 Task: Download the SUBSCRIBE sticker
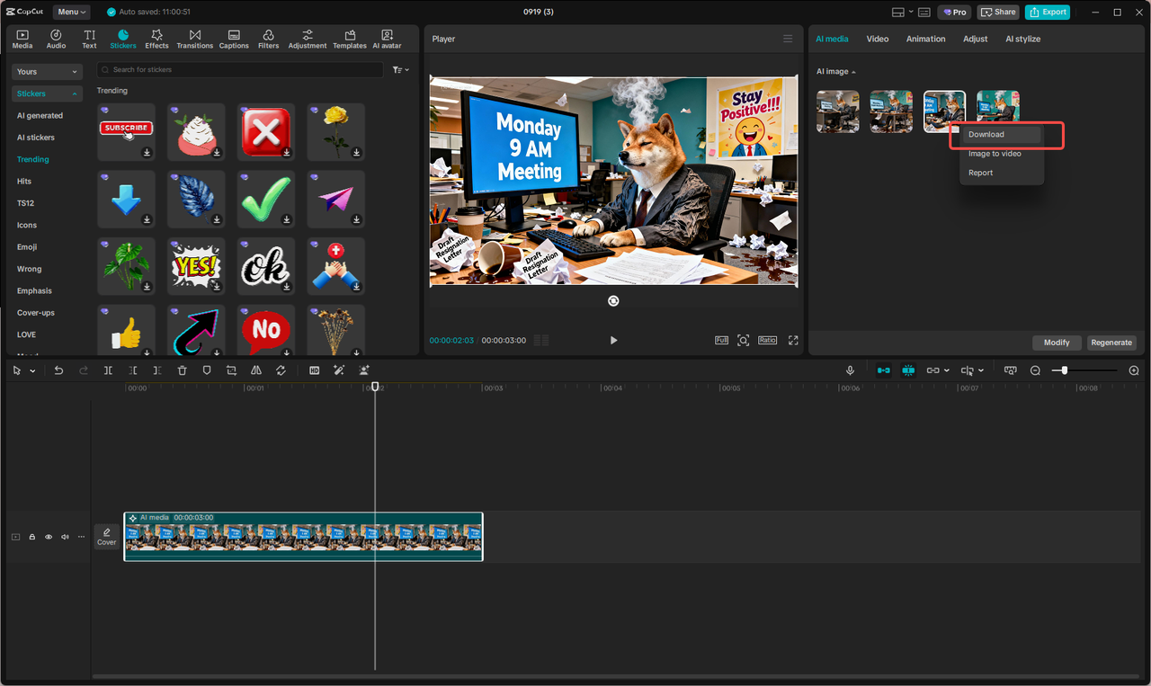point(146,151)
